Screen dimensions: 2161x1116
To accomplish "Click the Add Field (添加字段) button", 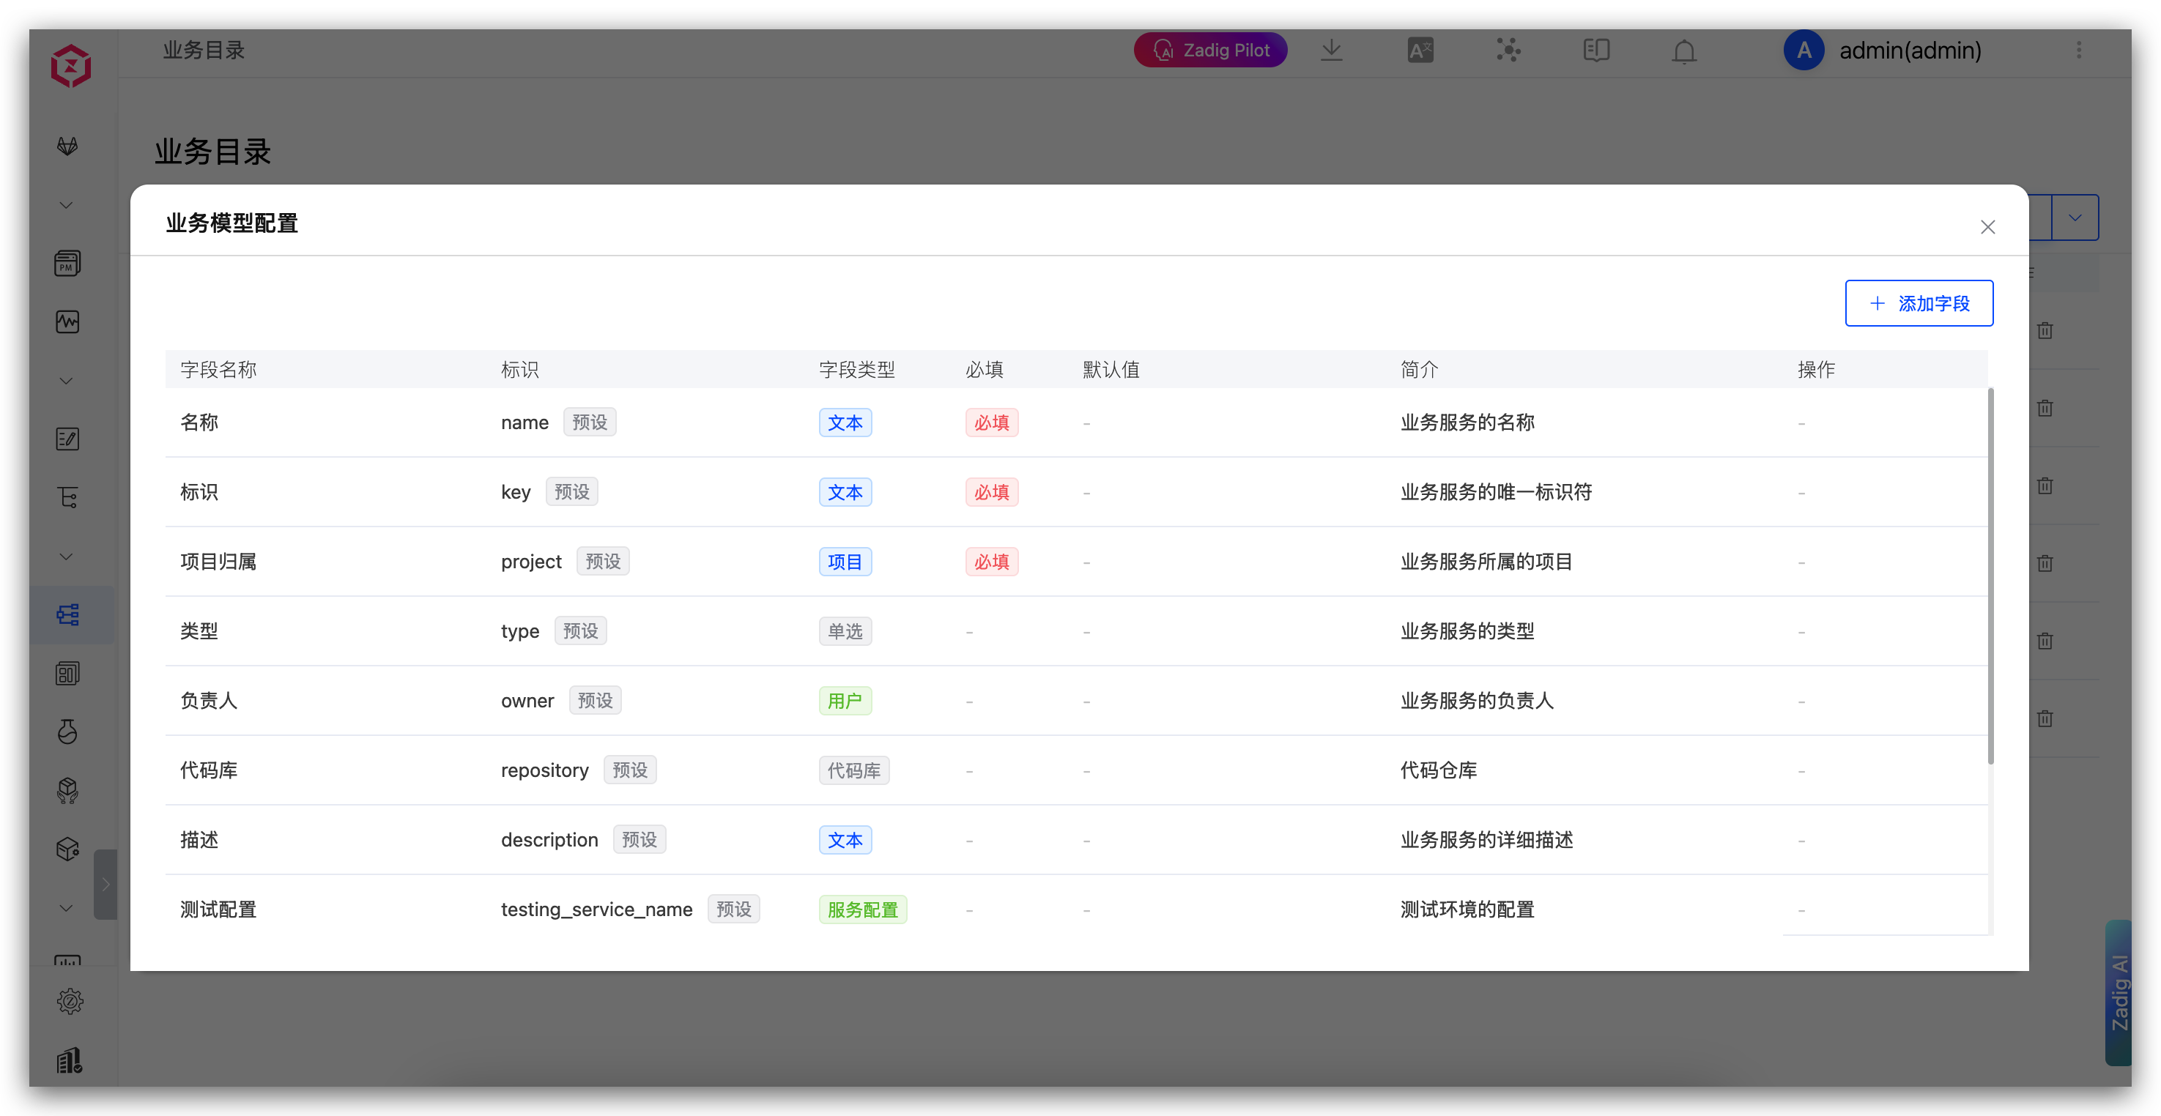I will click(x=1919, y=303).
